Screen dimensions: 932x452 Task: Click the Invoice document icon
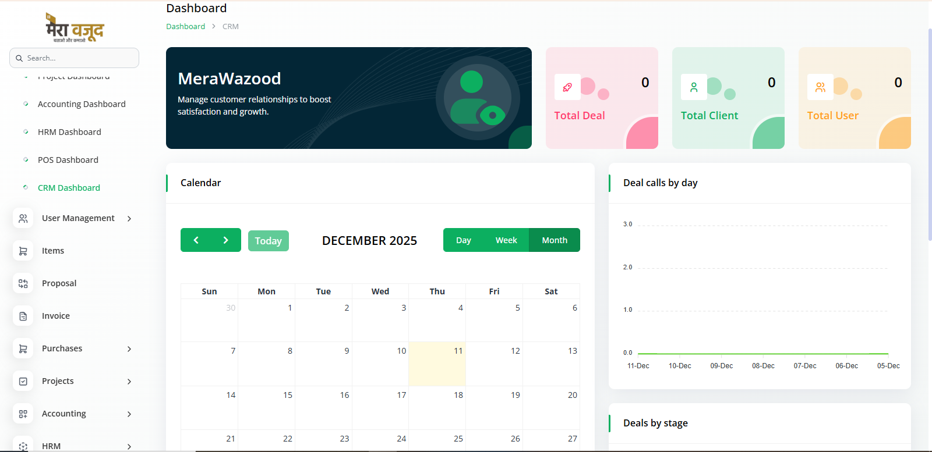[23, 316]
